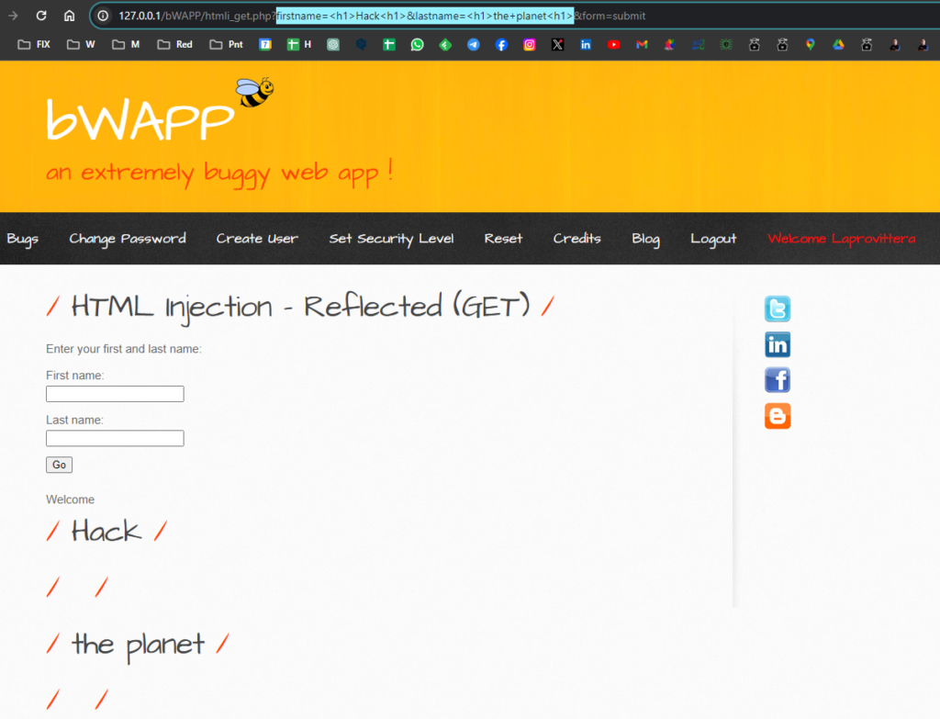This screenshot has width=940, height=719.
Task: Click the bWAPP bee logo
Action: click(255, 93)
